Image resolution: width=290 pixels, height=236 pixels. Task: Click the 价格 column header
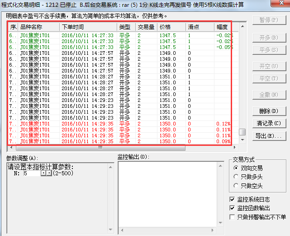[x=172, y=27]
